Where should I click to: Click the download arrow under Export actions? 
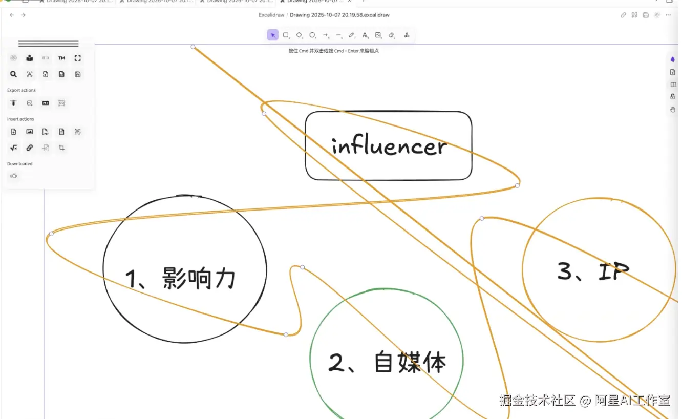[14, 103]
